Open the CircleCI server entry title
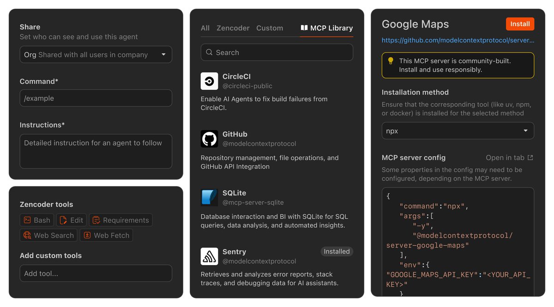This screenshot has width=554, height=307. pos(236,77)
